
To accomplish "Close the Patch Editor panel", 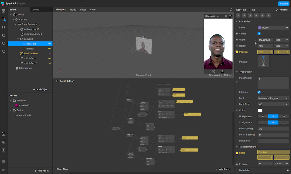I will coord(57,81).
